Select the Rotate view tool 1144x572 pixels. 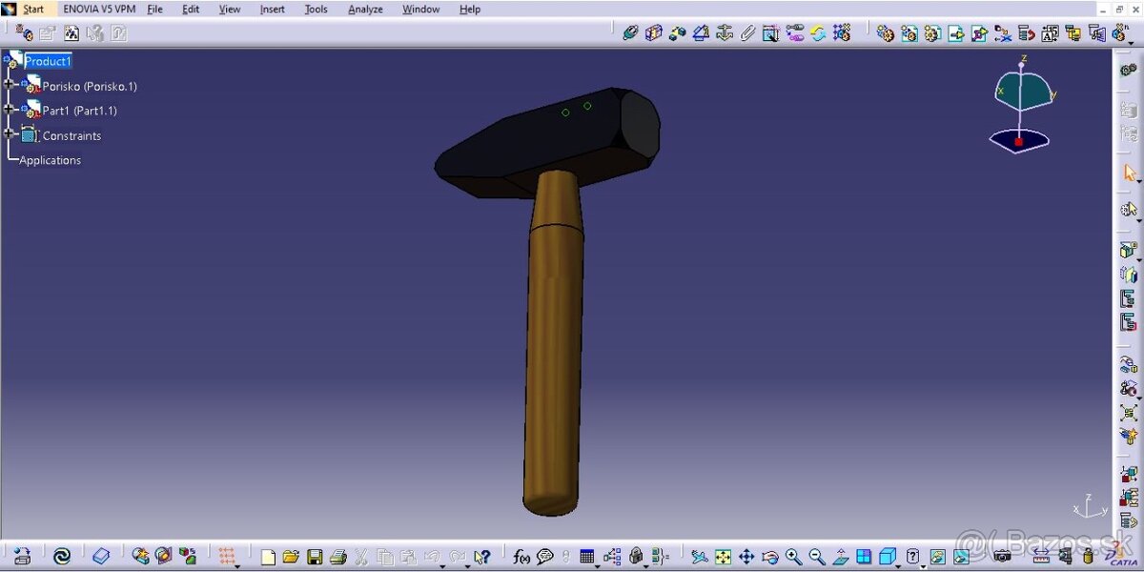770,556
